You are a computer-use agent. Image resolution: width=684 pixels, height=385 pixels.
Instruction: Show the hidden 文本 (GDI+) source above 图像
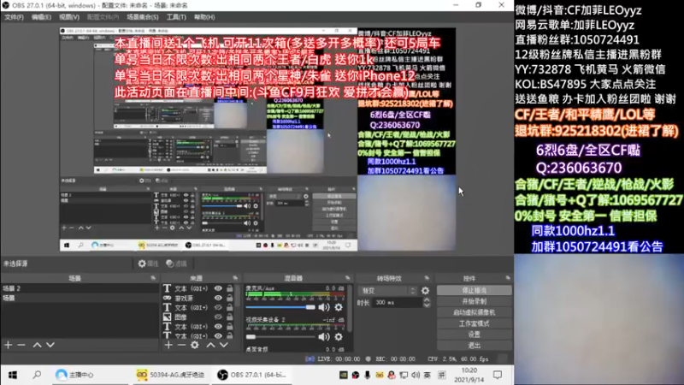(218, 307)
